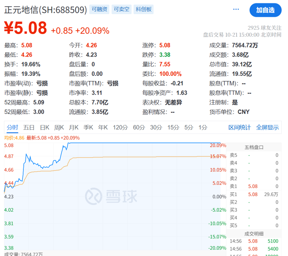Click 区间统计 range statistics

point(240,127)
